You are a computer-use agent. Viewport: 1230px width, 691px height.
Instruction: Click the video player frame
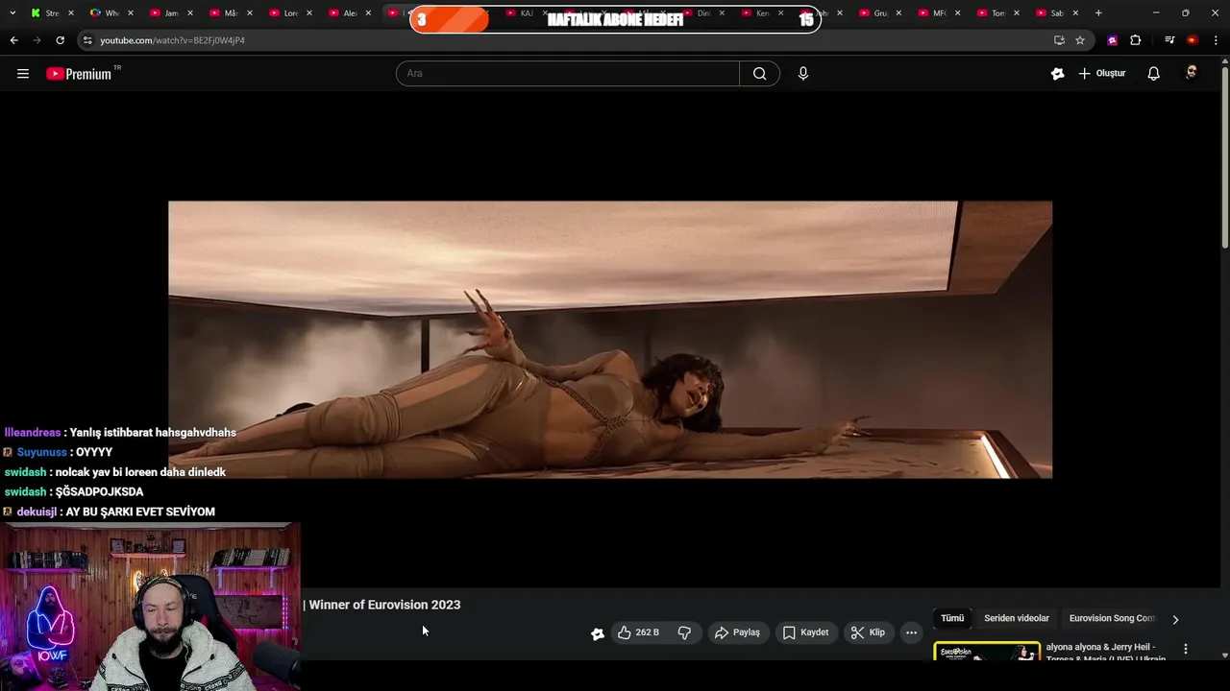(610, 340)
